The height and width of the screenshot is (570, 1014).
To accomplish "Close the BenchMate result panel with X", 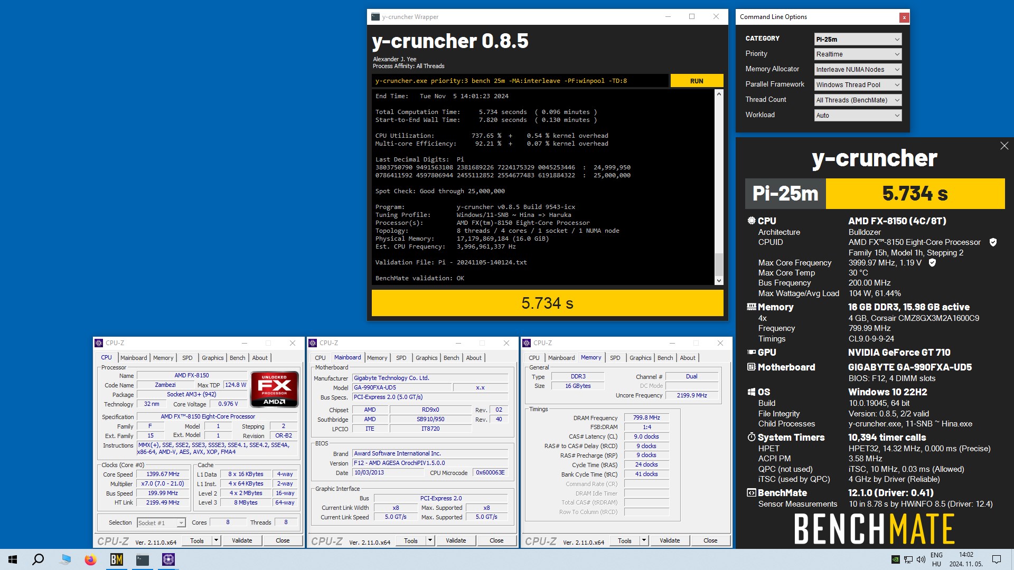I will click(1004, 146).
